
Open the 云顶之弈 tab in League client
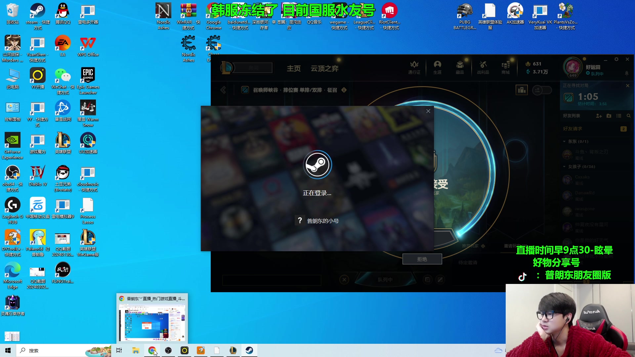[324, 68]
